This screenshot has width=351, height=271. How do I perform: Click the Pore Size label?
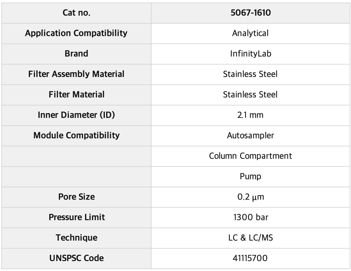[x=76, y=197]
